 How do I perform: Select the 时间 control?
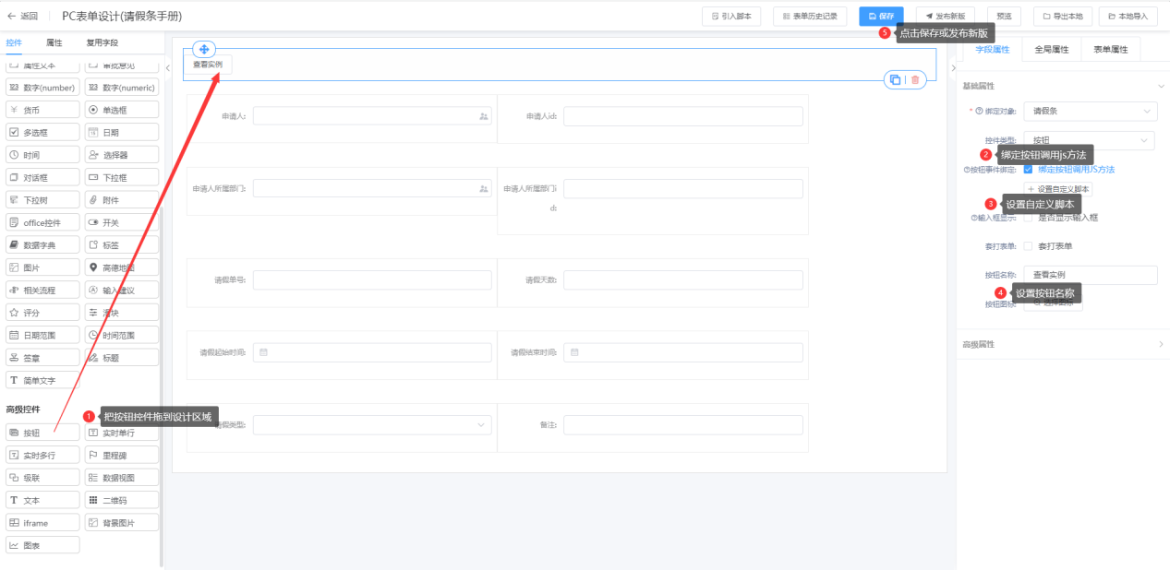(x=42, y=155)
